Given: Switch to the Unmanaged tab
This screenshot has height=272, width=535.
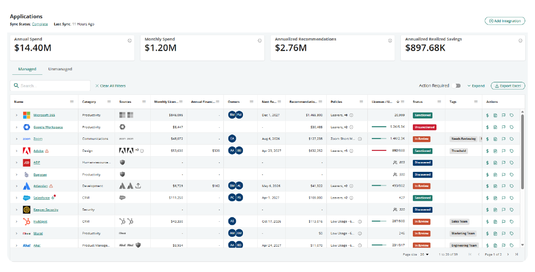Looking at the screenshot, I should (x=60, y=69).
